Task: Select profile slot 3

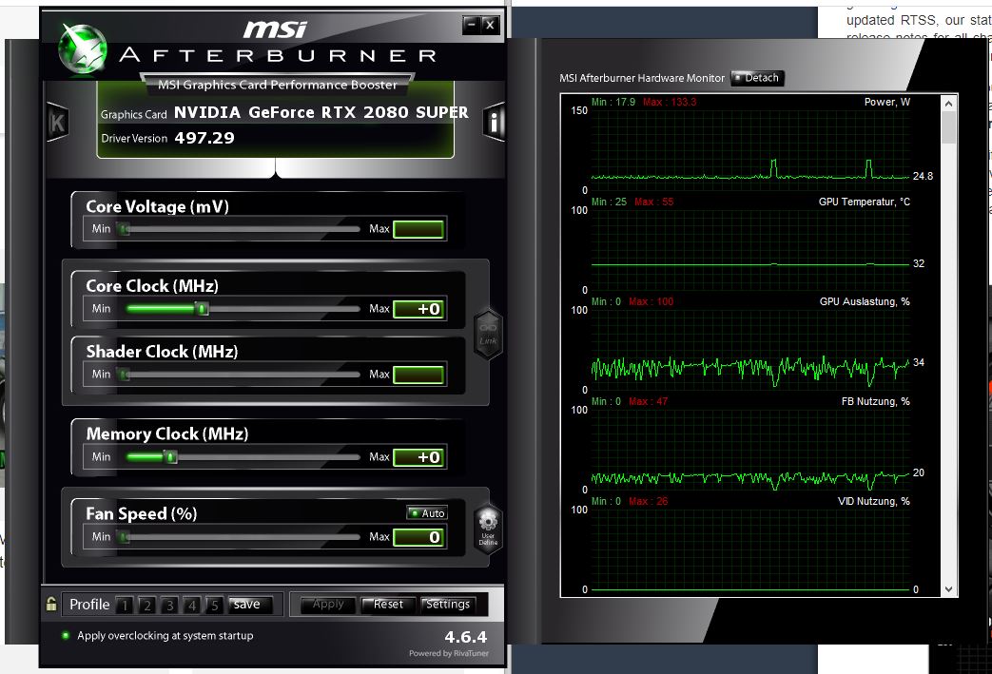Action: point(169,606)
